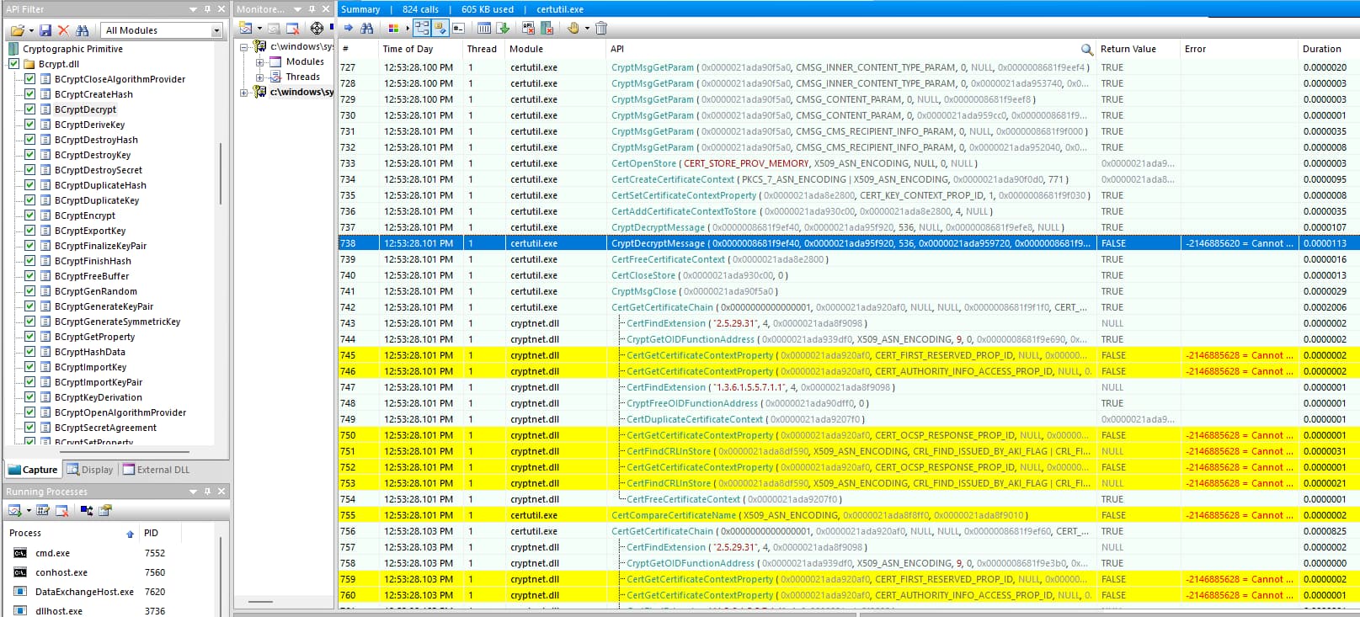Click green down-arrow auto-scroll icon

(503, 28)
